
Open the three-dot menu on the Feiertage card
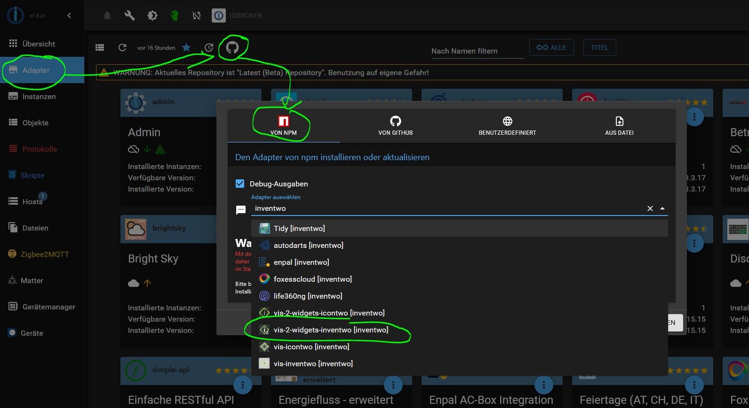[694, 385]
